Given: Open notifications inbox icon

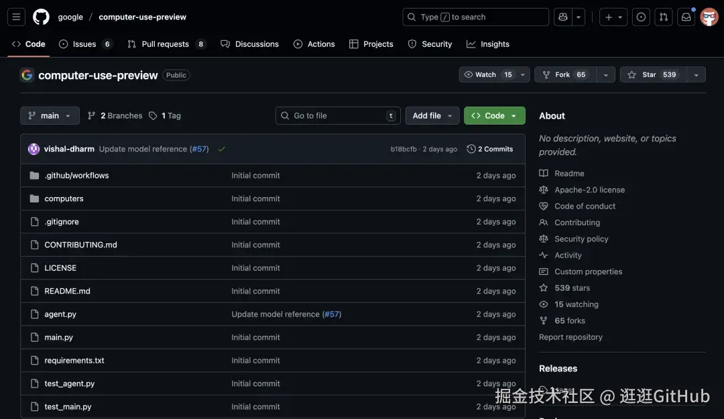Looking at the screenshot, I should [686, 17].
